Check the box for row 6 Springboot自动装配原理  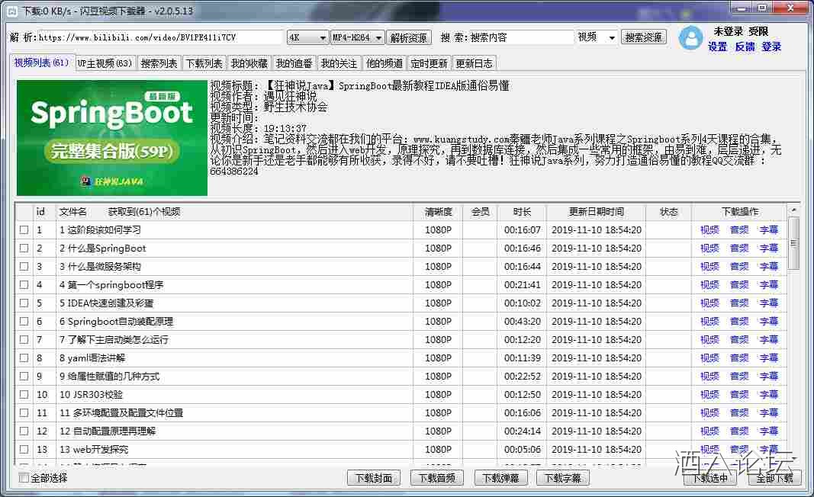24,321
